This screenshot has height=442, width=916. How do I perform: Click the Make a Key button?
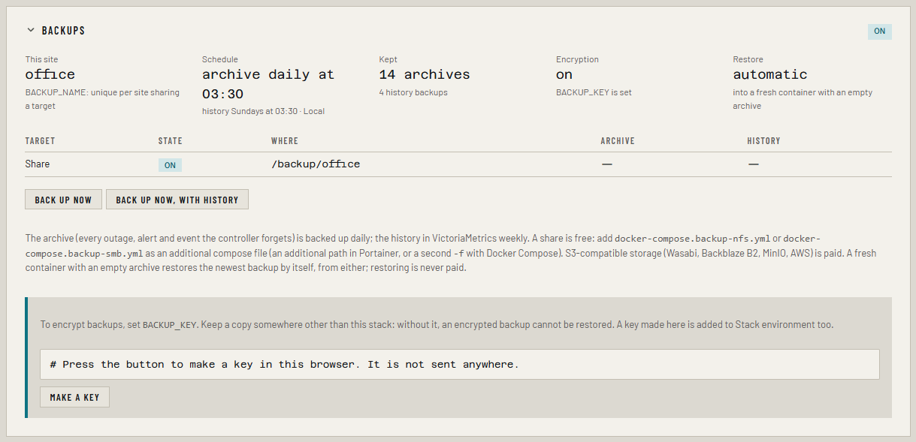[x=74, y=397]
